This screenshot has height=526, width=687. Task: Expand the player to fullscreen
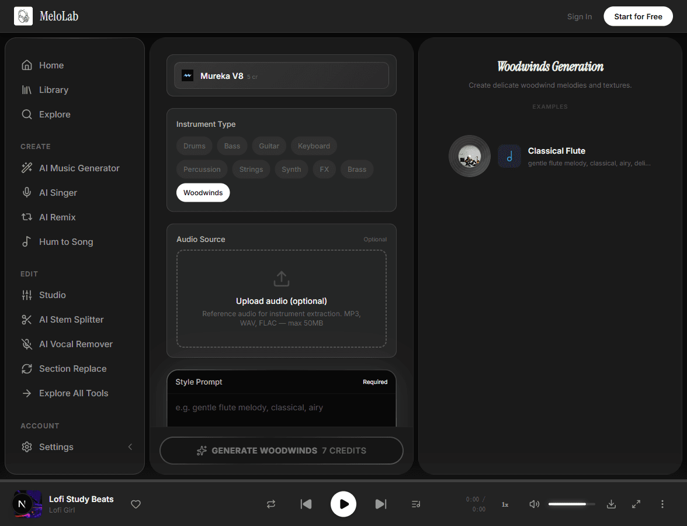[636, 504]
